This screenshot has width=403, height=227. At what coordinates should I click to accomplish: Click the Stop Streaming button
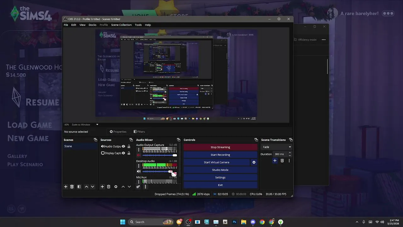click(x=220, y=147)
